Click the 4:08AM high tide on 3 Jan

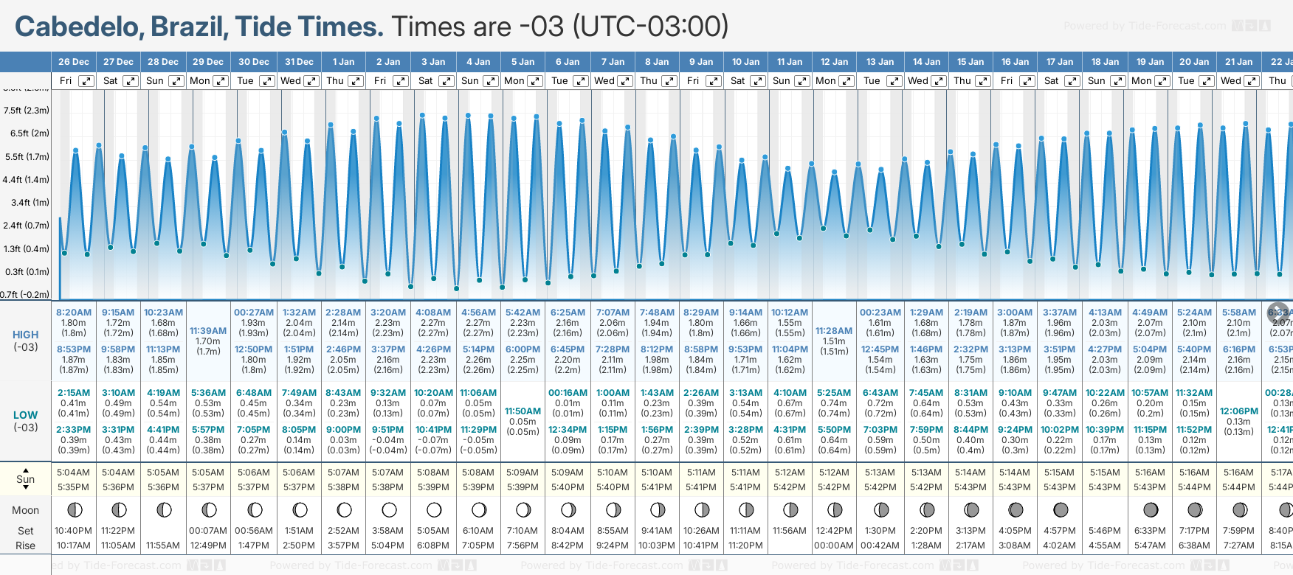(x=433, y=313)
